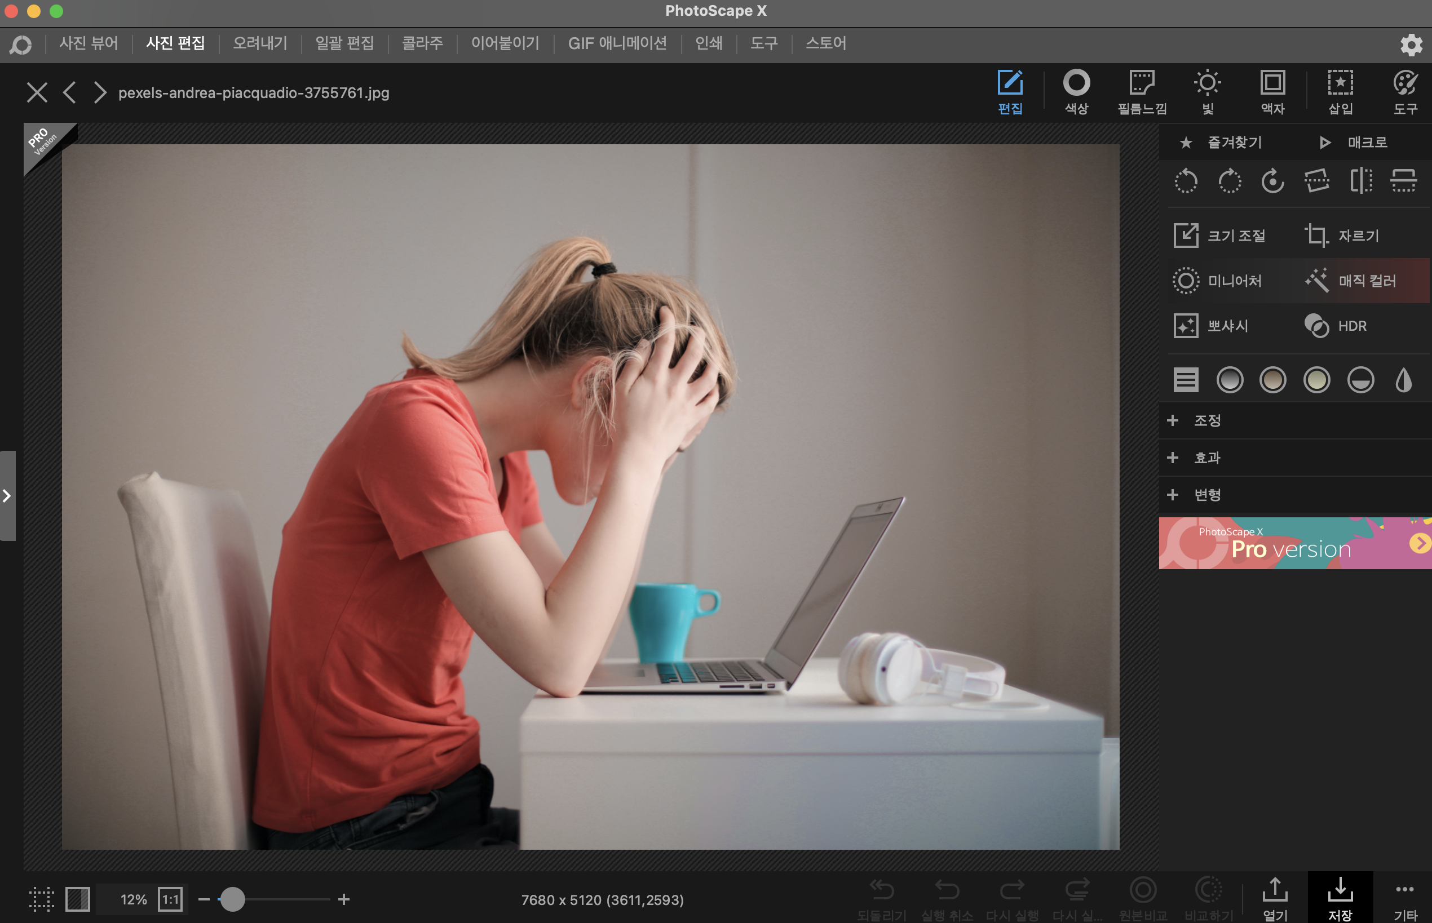Click the flip vertical icon
This screenshot has height=923, width=1432.
click(x=1403, y=180)
